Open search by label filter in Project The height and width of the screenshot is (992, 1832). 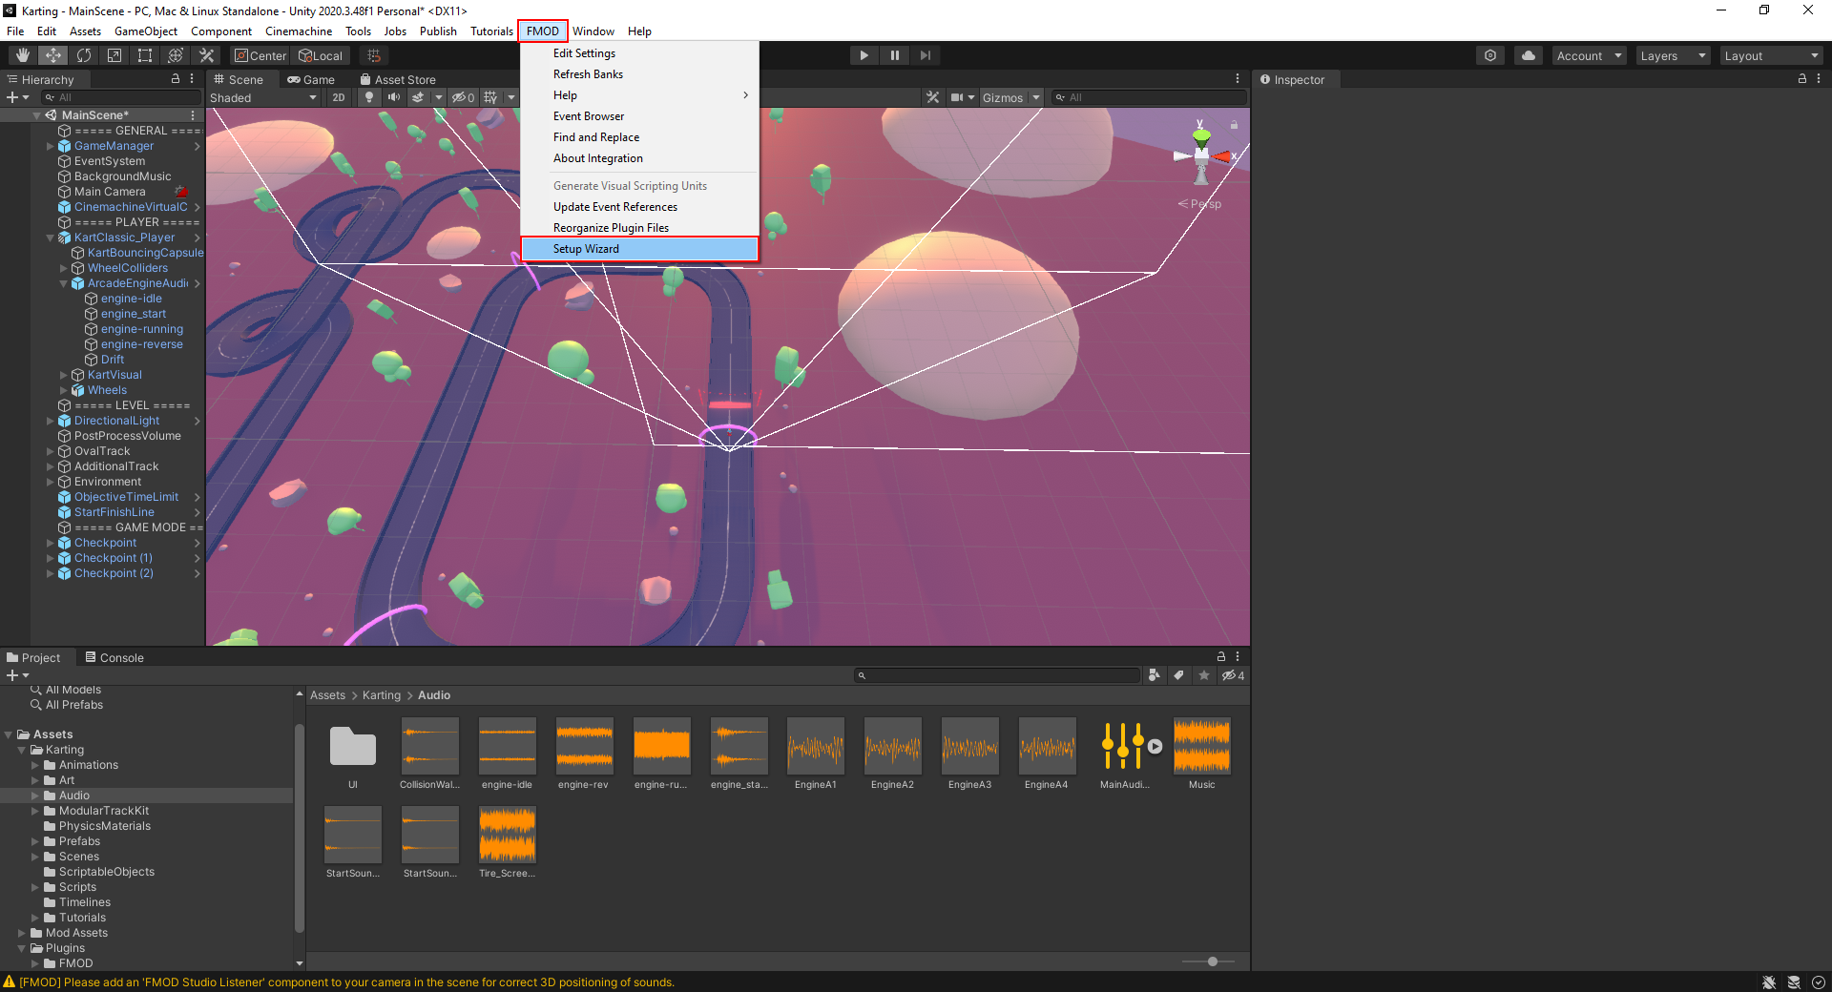pyautogui.click(x=1179, y=675)
